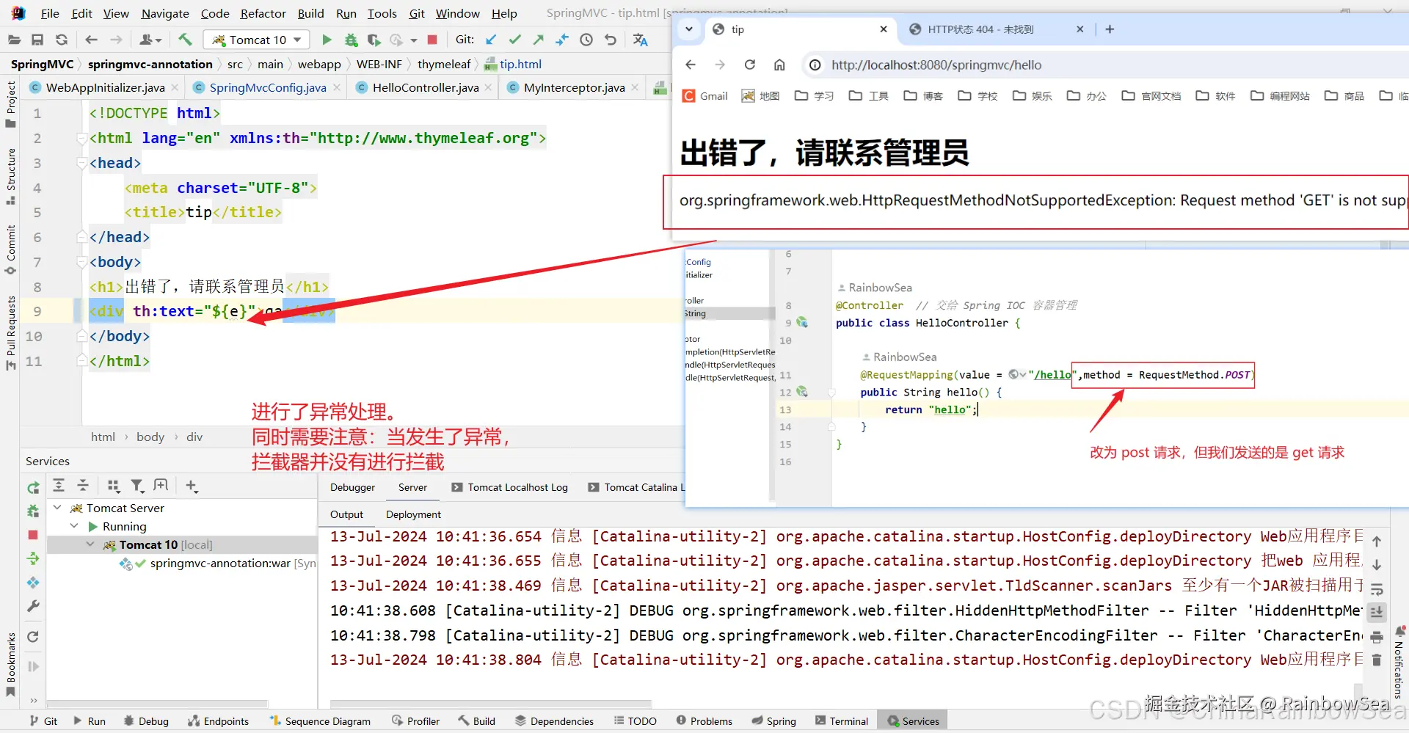Toggle scroll-to-end for the console output
1409x733 pixels.
point(1377,612)
